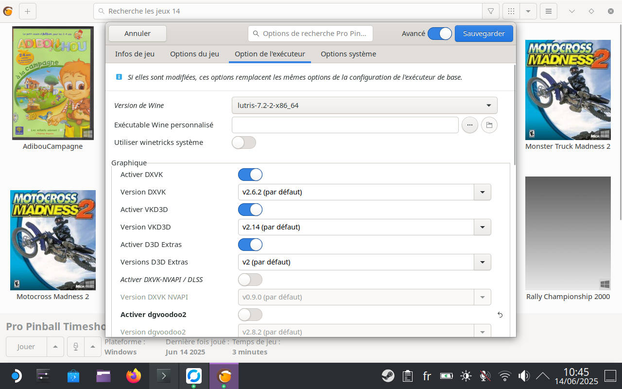622x389 pixels.
Task: Click the 'Graphique' section heading
Action: point(129,163)
